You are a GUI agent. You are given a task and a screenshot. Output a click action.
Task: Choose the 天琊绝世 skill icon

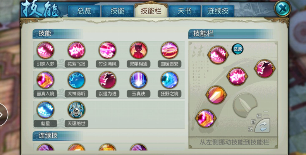pyautogui.click(x=76, y=110)
